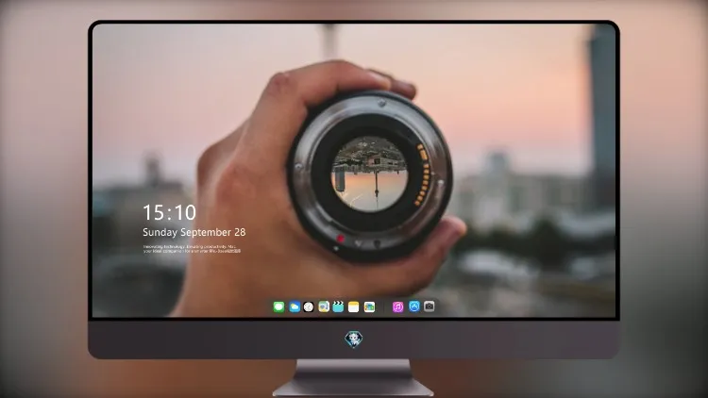Open the Maps app in dock
This screenshot has height=398, width=708.
(x=324, y=307)
